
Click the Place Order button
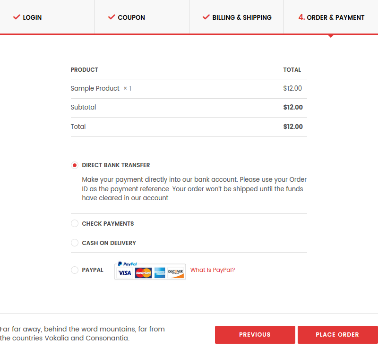[x=337, y=335]
